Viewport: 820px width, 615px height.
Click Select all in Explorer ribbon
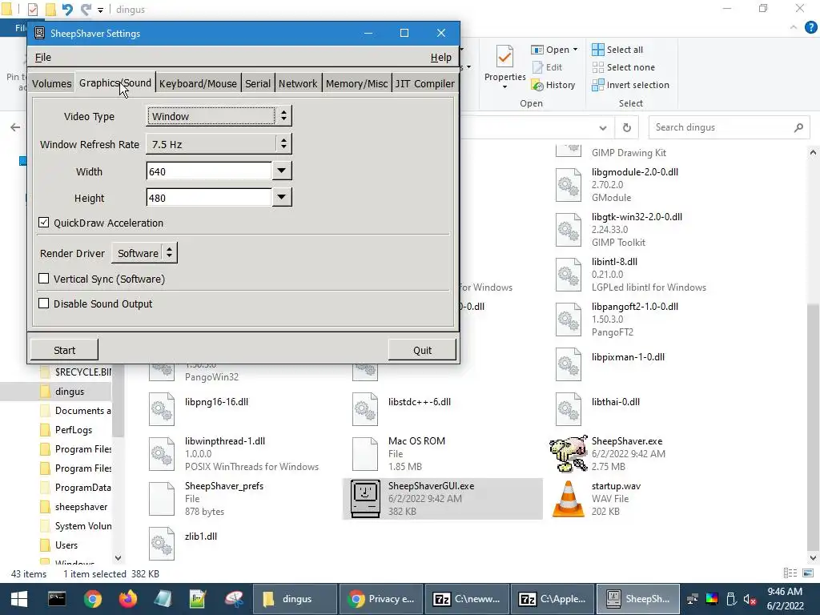(617, 50)
